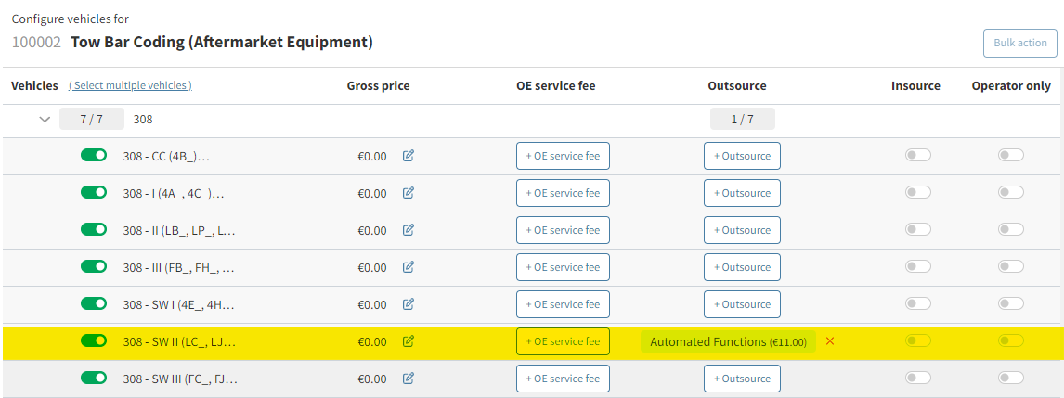Click Select multiple vehicles link

pos(130,85)
